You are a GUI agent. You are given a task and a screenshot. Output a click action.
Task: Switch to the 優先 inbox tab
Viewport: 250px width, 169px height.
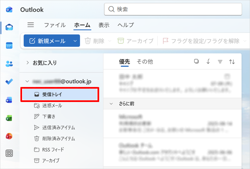click(x=125, y=62)
